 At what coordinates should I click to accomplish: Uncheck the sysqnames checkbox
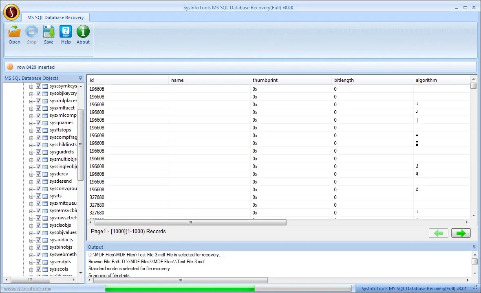point(38,122)
